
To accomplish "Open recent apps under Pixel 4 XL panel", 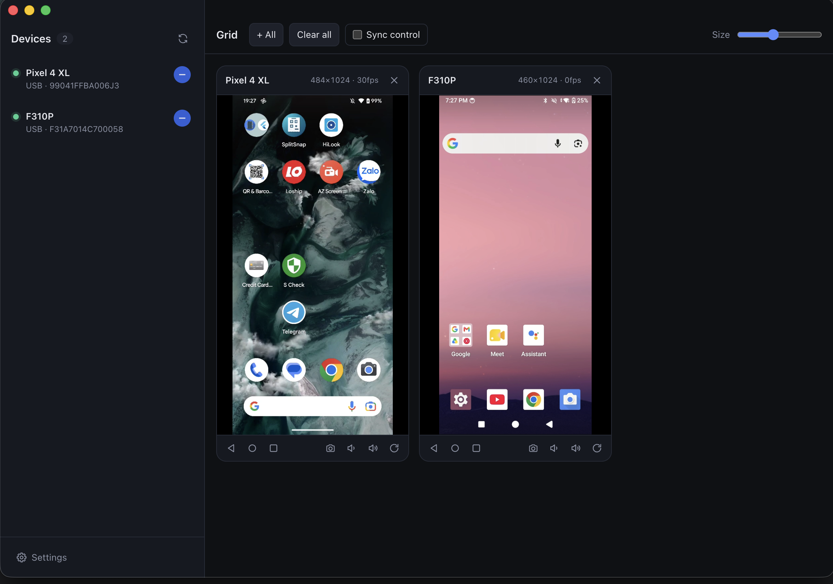I will [x=274, y=448].
